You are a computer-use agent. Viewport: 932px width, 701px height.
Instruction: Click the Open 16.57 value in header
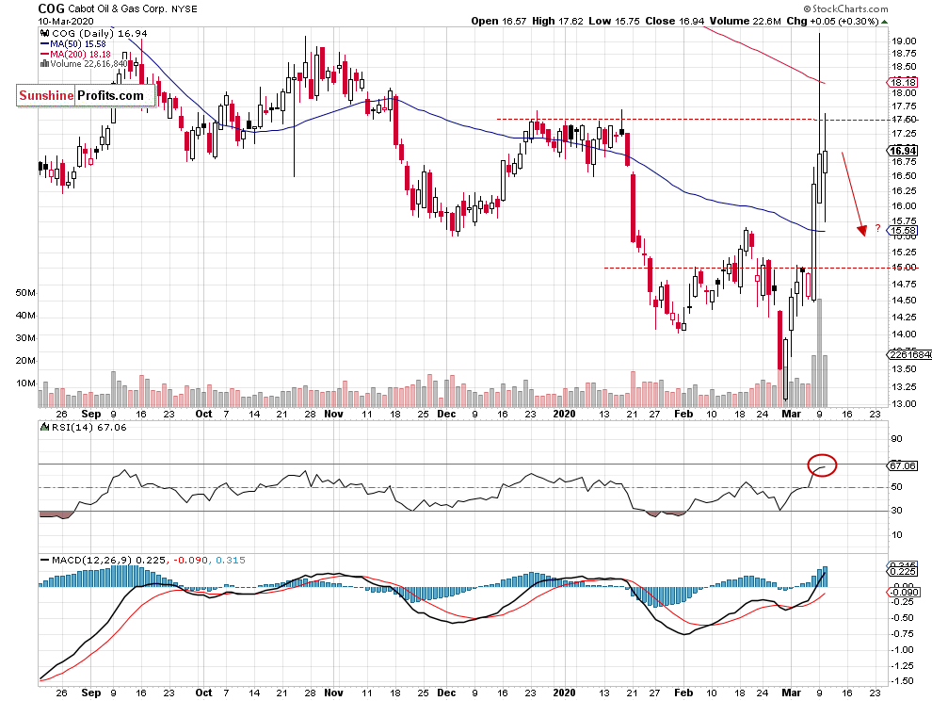(499, 21)
